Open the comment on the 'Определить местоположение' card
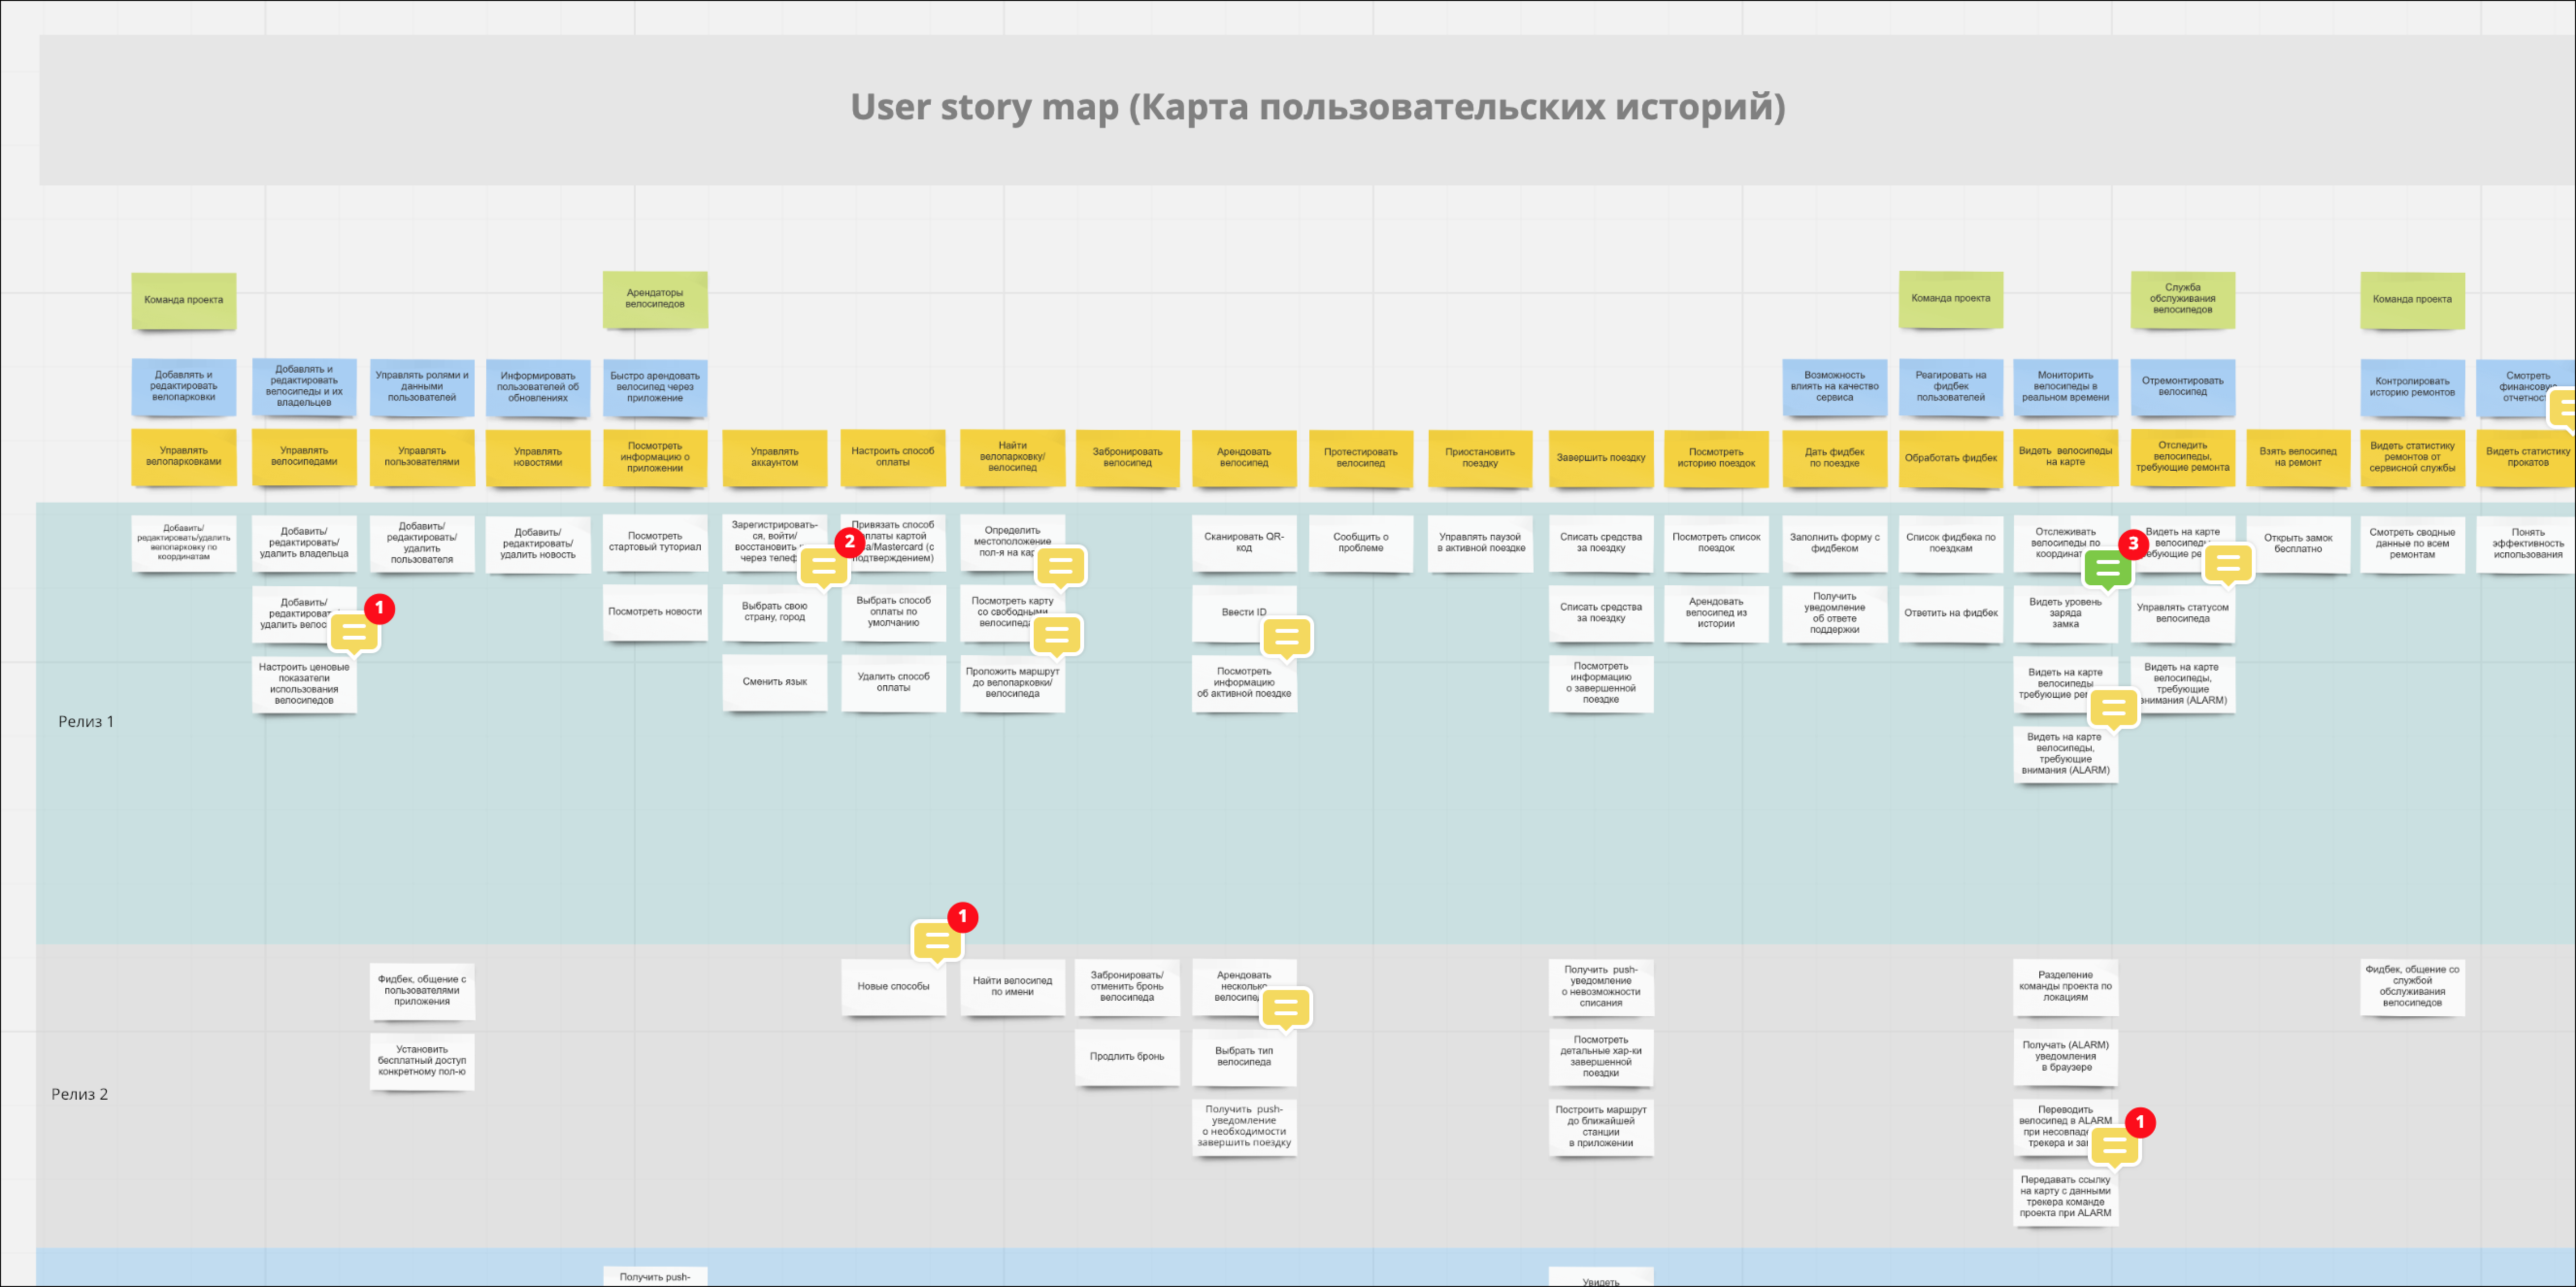The height and width of the screenshot is (1287, 2576). (1061, 567)
